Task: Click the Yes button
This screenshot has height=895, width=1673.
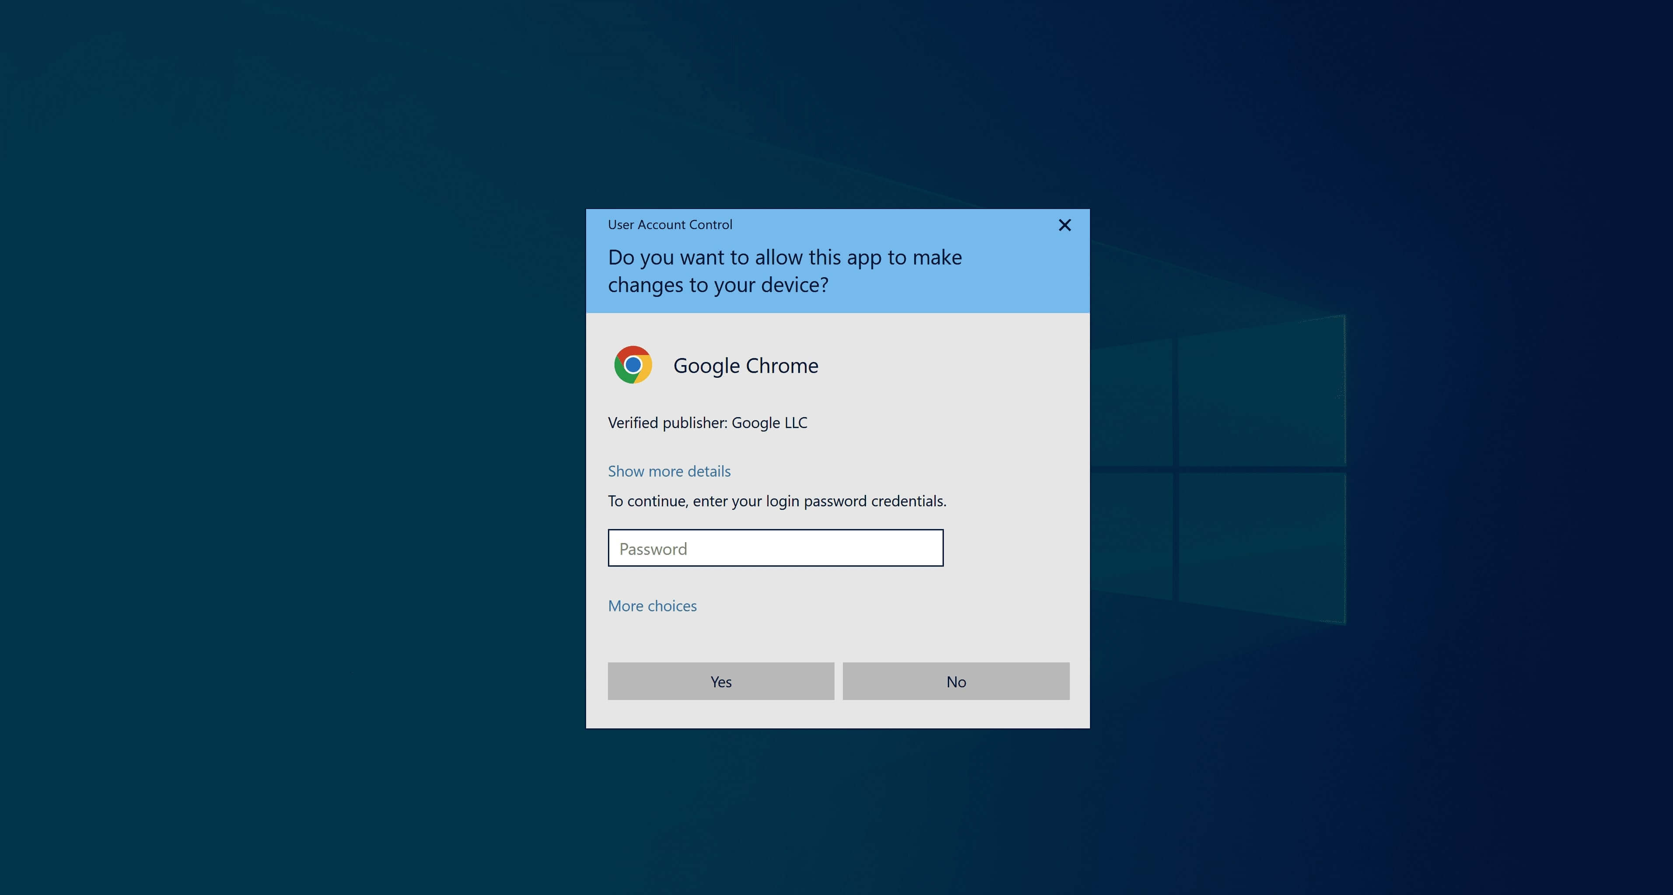Action: point(721,682)
